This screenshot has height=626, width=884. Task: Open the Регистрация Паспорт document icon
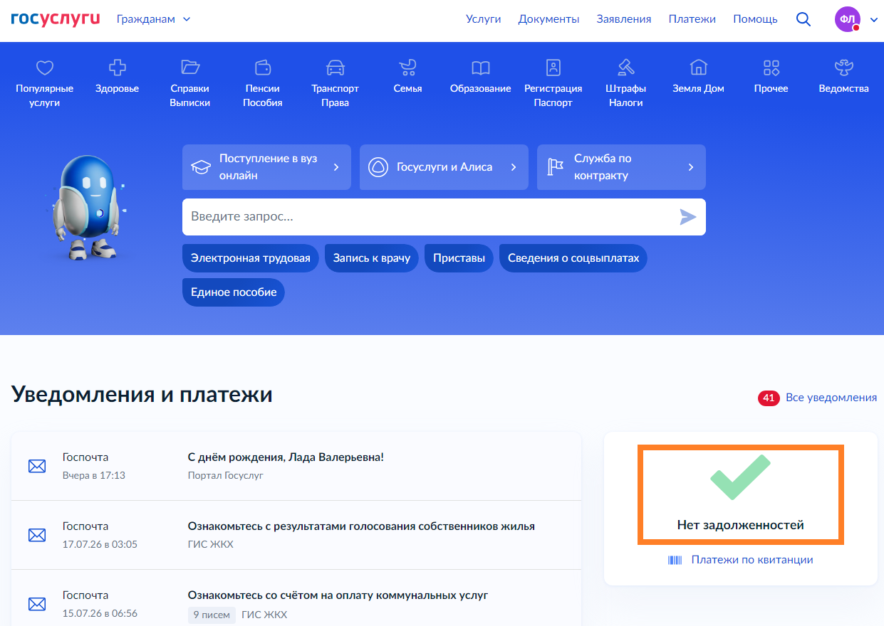pos(553,68)
